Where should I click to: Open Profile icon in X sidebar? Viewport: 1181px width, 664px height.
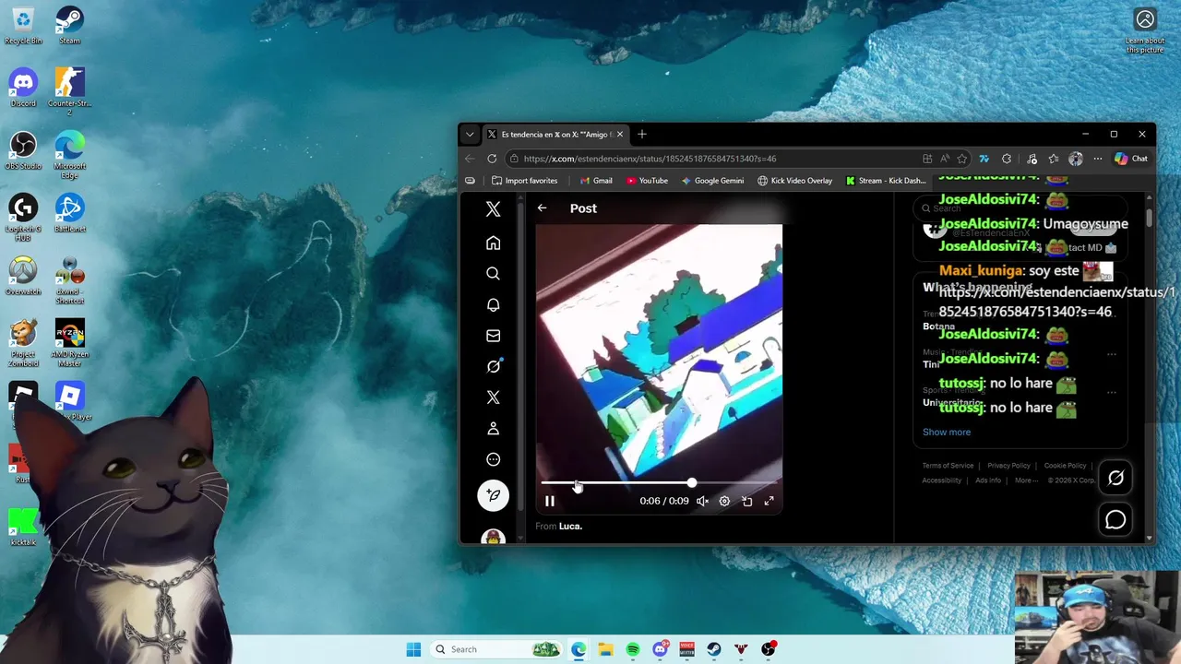point(493,429)
